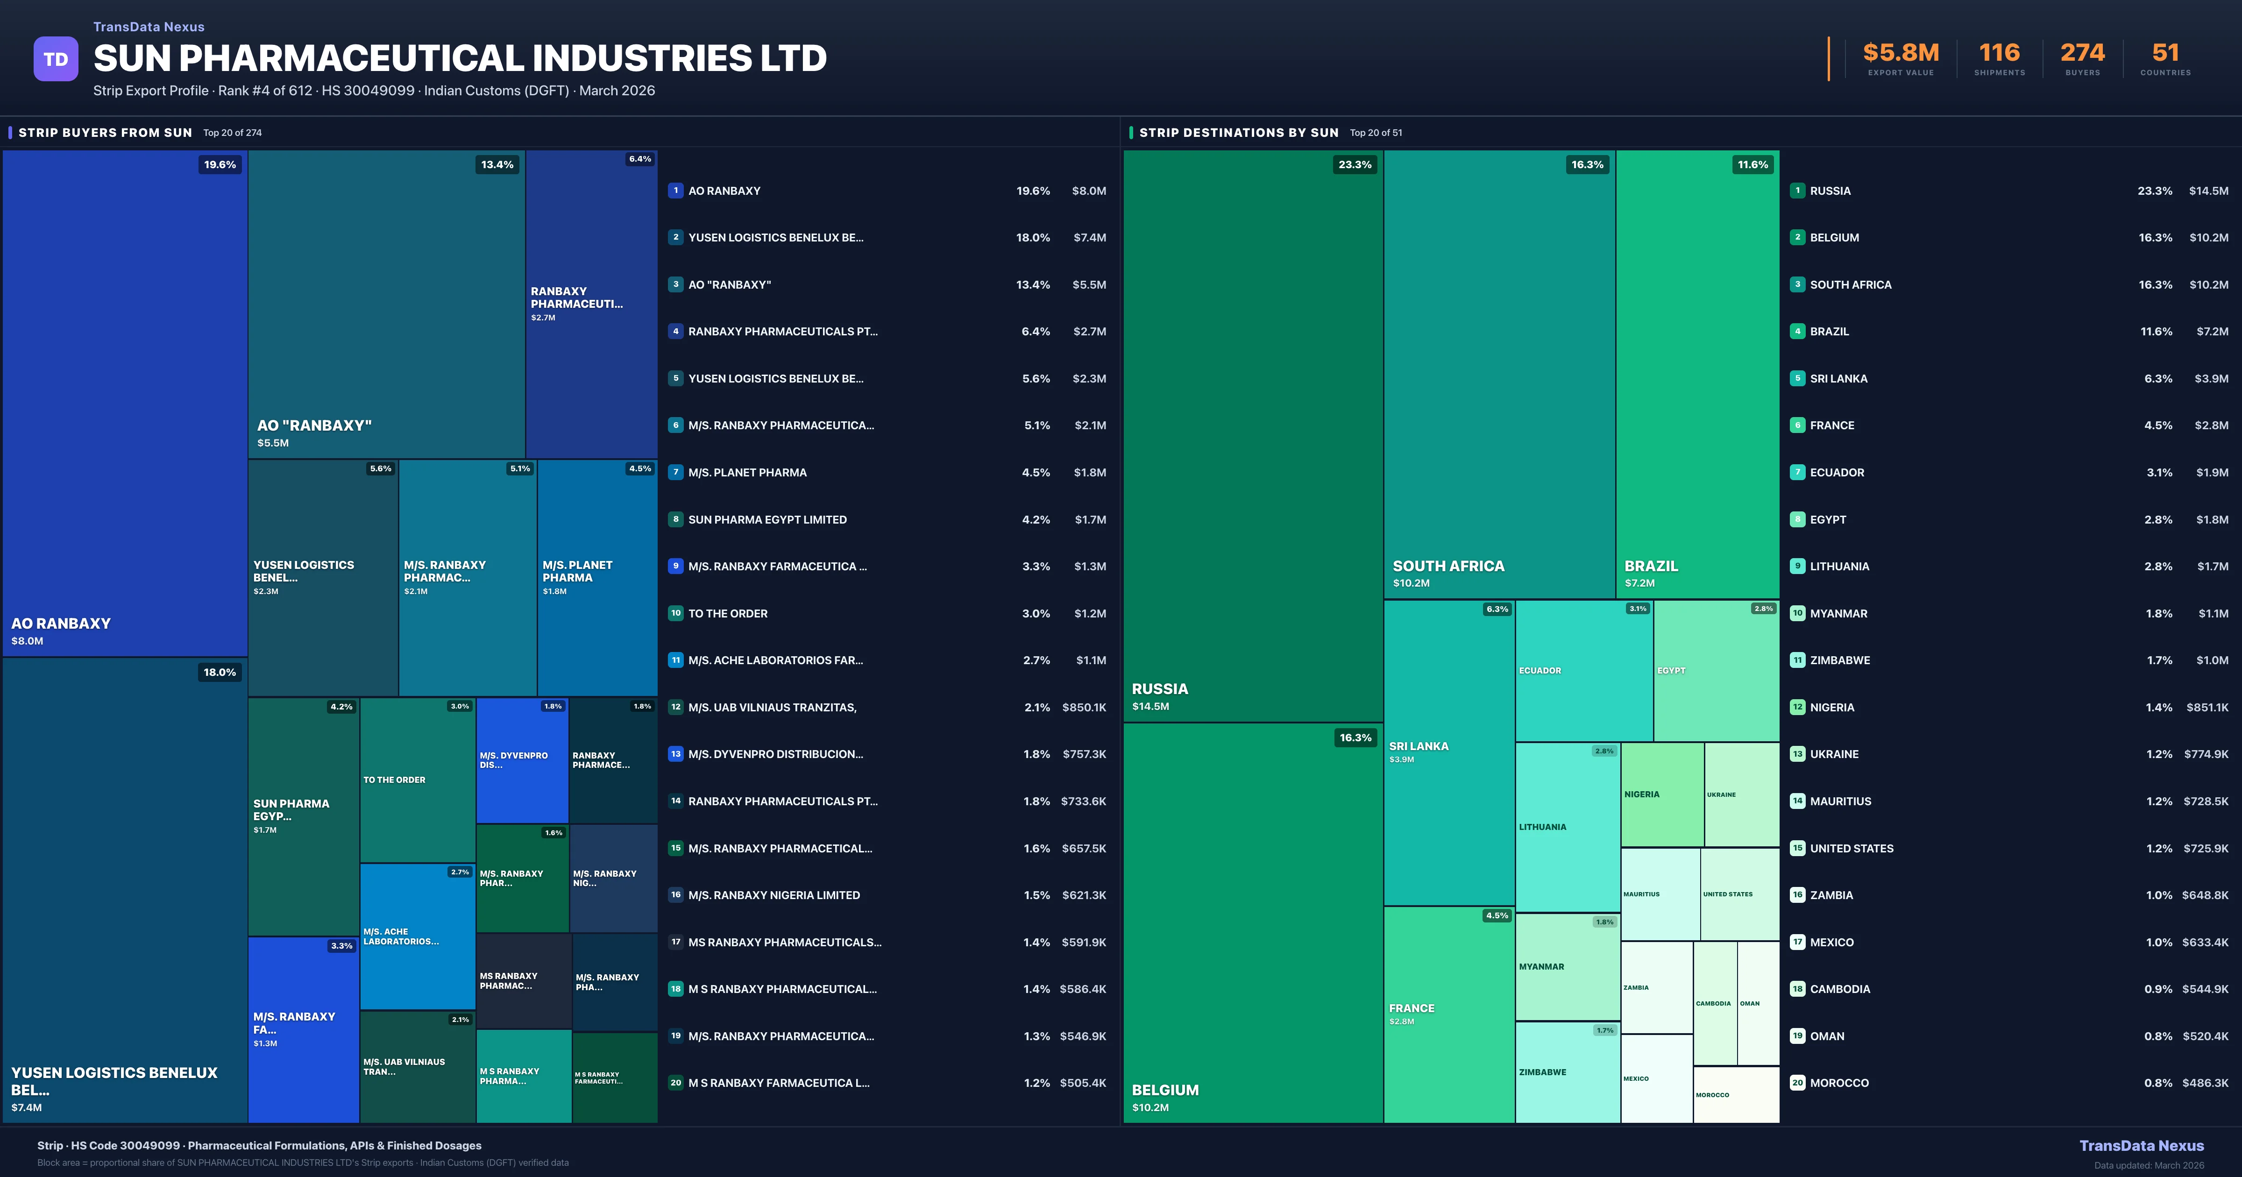Click rank badge 7 beside M/S. PLANET PHARMA
The width and height of the screenshot is (2242, 1177).
(x=675, y=472)
